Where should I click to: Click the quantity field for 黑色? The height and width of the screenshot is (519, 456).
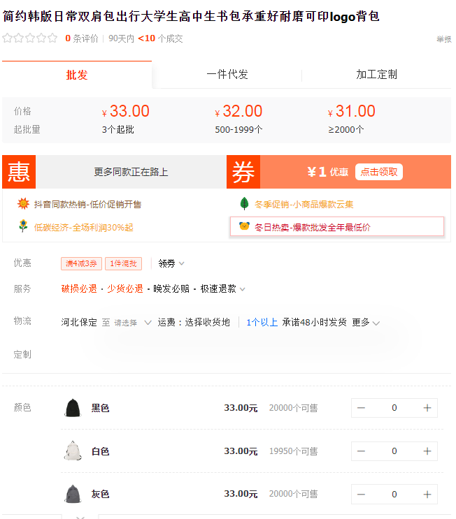click(394, 408)
